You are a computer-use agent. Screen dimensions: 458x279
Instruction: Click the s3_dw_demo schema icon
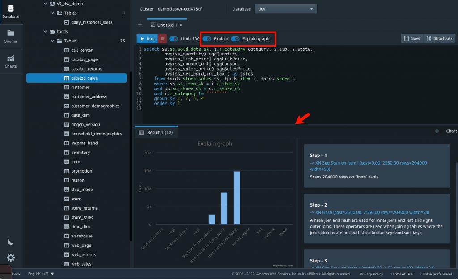[x=52, y=4]
